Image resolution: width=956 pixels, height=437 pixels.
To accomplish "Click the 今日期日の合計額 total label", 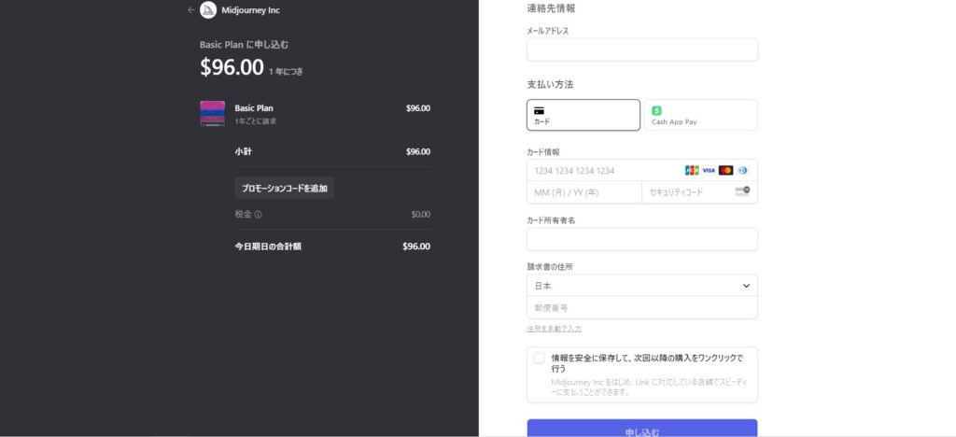I will pyautogui.click(x=268, y=247).
